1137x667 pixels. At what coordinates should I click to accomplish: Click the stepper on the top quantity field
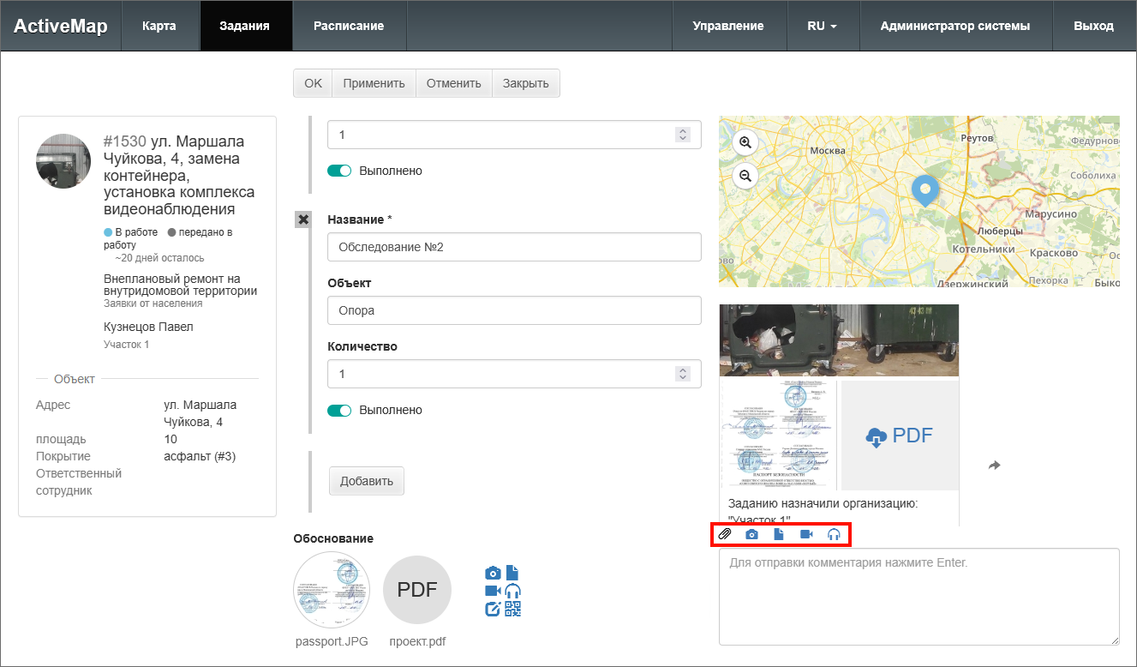coord(683,135)
